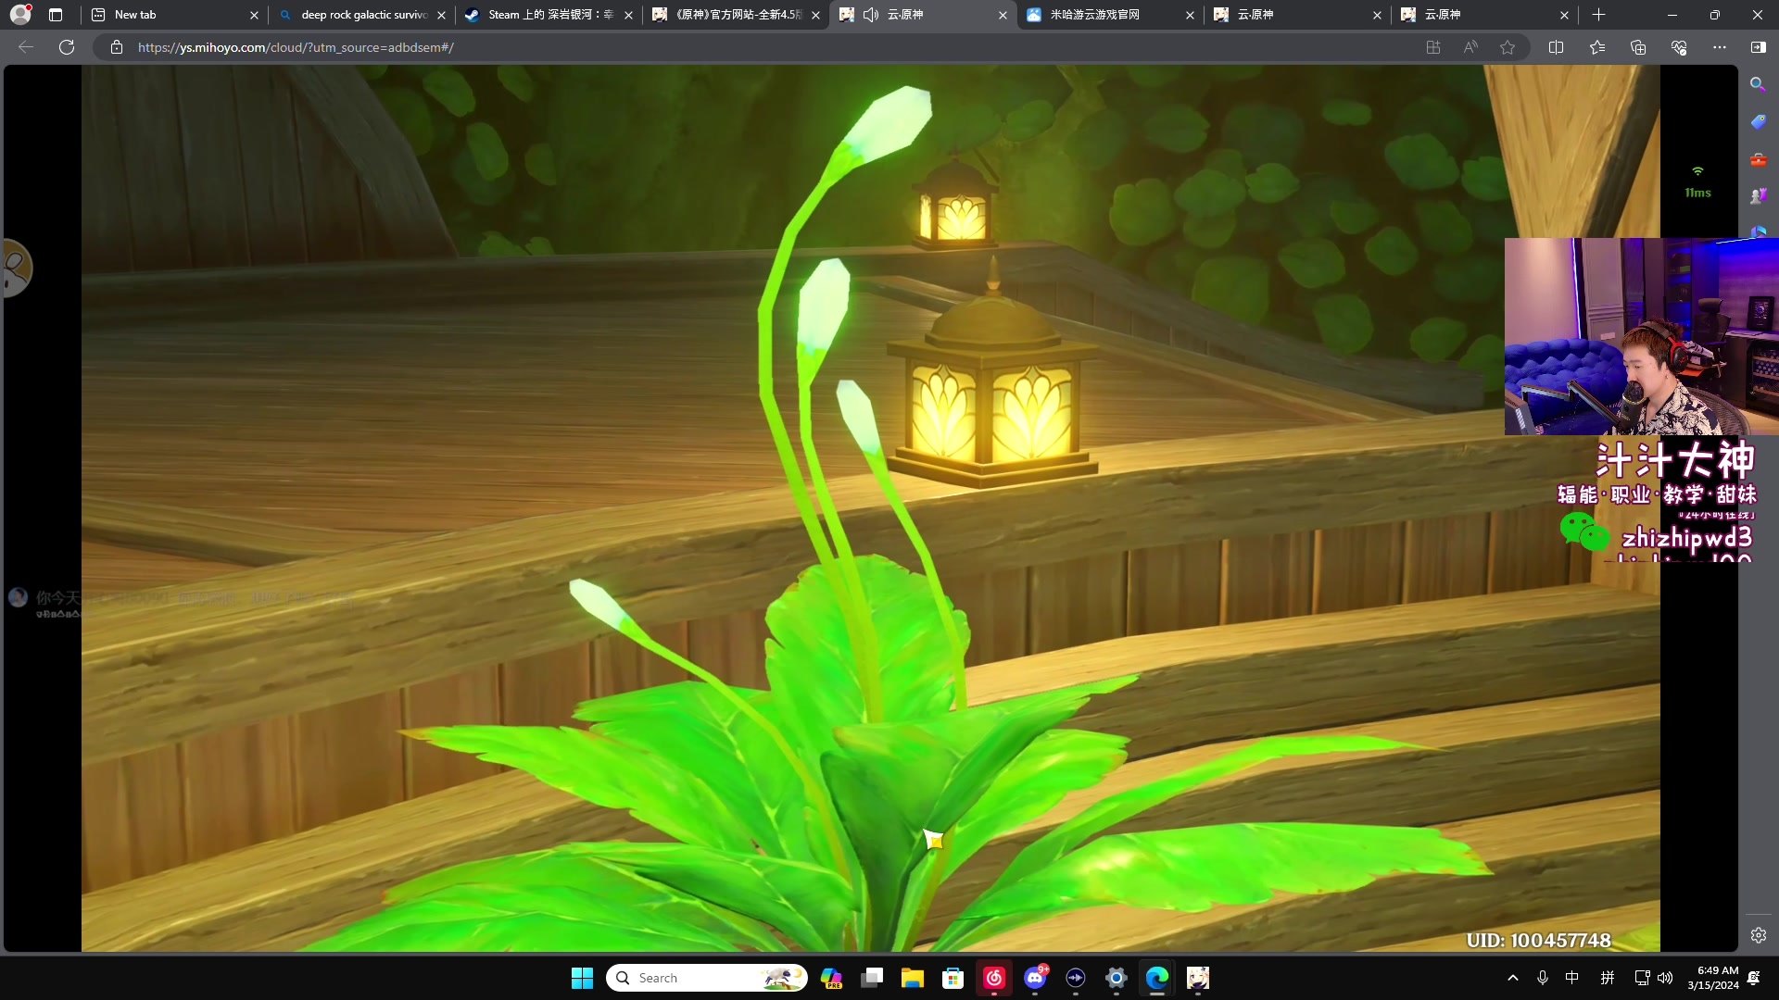Open Edge sidebar Tools briefcase
The image size is (1779, 1000).
[1758, 159]
